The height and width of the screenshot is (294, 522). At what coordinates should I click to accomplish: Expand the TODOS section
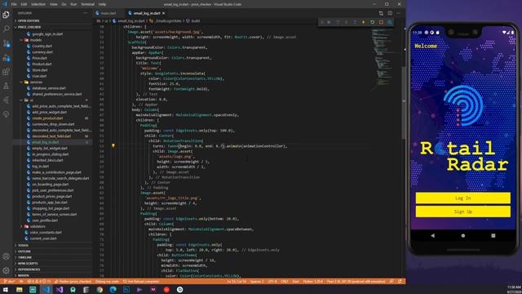[x=52, y=245]
